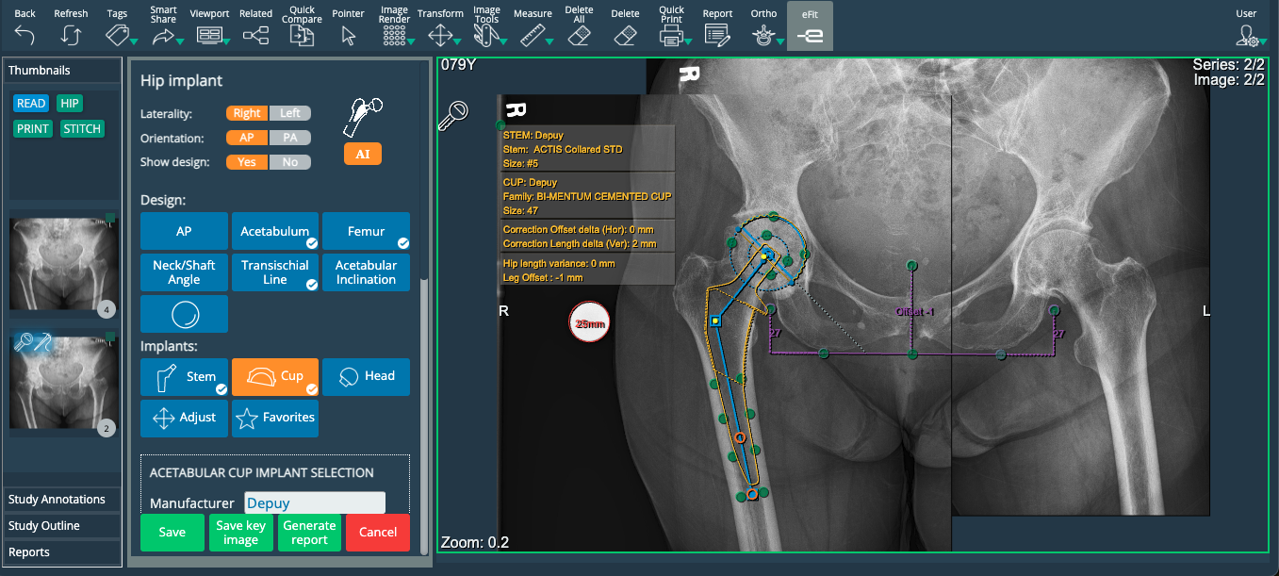Open the Manufacturer Depuy combo box
1279x576 pixels.
(314, 503)
